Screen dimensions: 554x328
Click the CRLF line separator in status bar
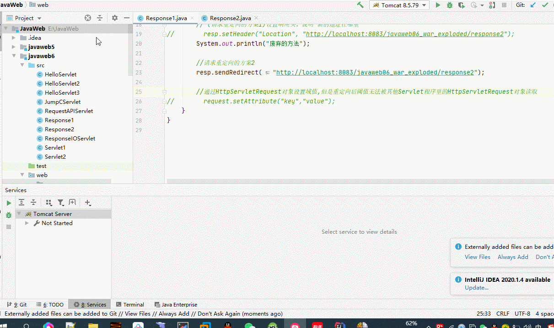(x=502, y=314)
